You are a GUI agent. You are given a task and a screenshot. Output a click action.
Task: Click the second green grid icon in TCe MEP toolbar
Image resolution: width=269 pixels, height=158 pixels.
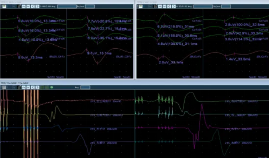tap(46, 87)
